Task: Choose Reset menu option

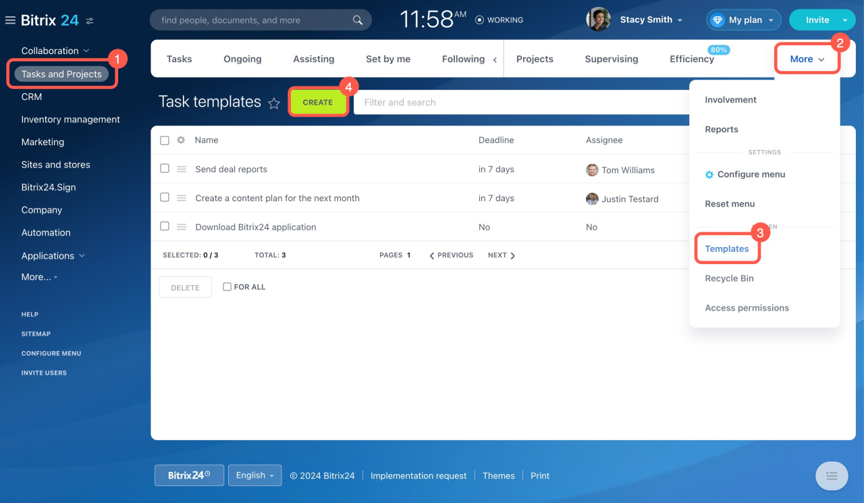Action: pyautogui.click(x=730, y=204)
